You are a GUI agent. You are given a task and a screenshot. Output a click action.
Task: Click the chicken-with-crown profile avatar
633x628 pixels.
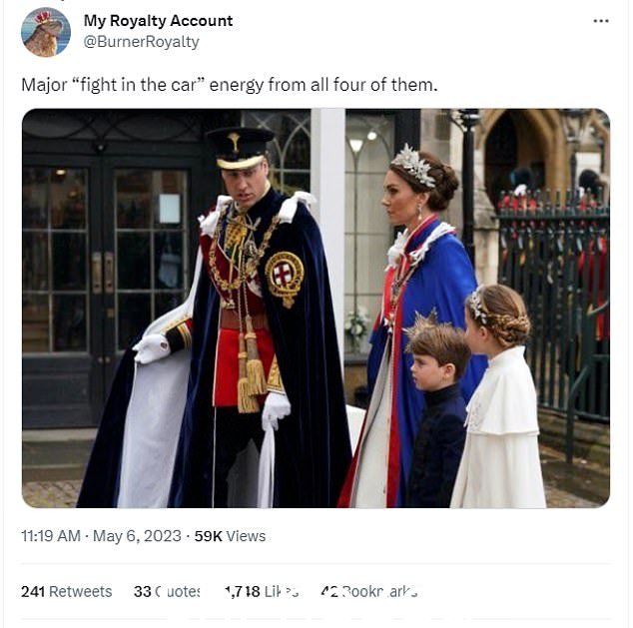tap(46, 32)
